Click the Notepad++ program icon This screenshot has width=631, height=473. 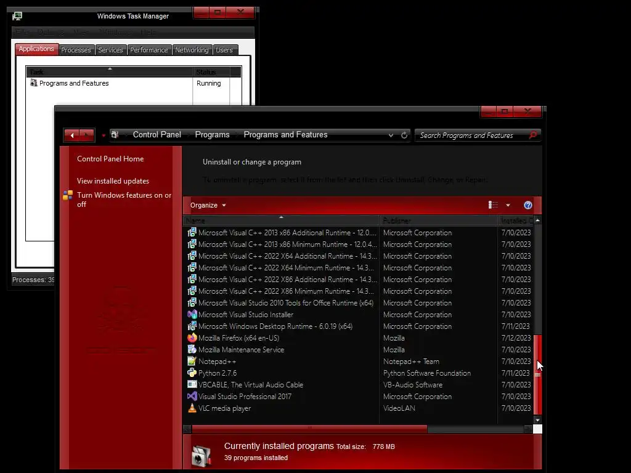(192, 361)
